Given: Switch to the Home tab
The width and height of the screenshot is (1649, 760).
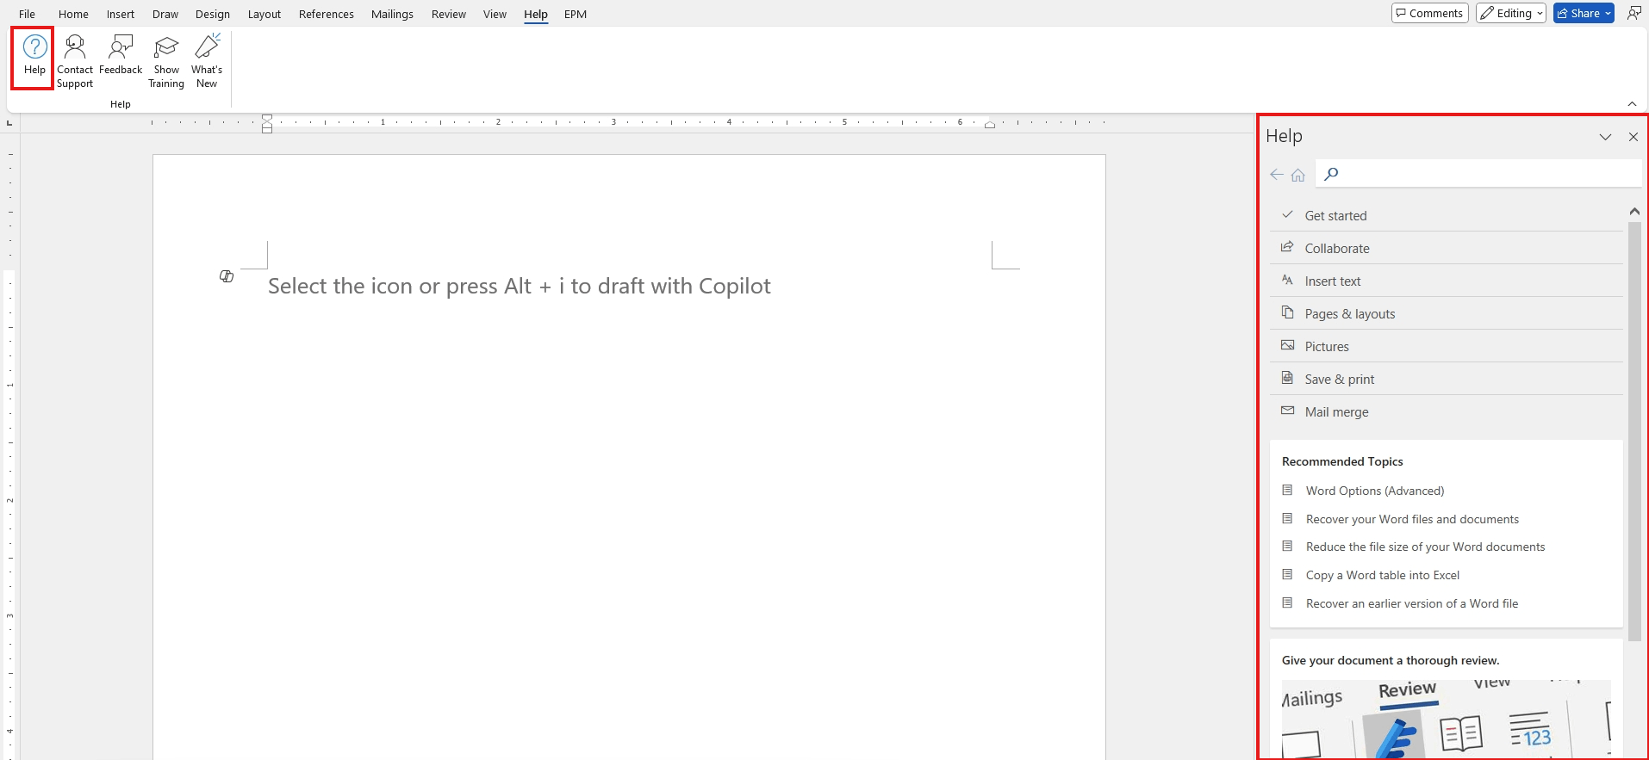Looking at the screenshot, I should pyautogui.click(x=73, y=14).
